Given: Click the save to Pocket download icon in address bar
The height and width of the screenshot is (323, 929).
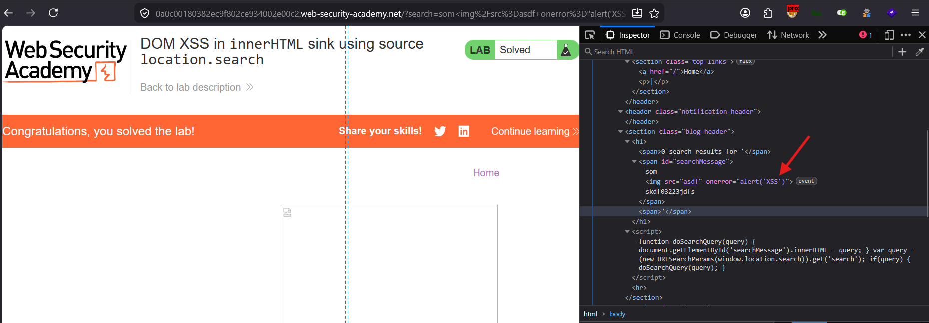Looking at the screenshot, I should coord(637,13).
